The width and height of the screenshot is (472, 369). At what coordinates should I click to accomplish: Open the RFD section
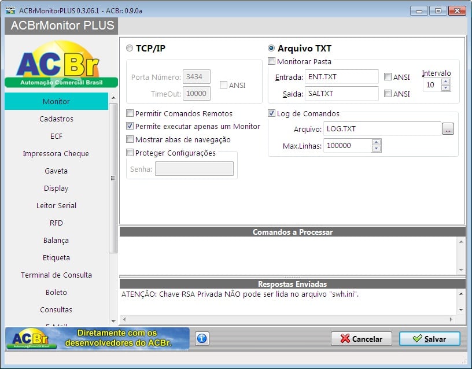point(56,223)
